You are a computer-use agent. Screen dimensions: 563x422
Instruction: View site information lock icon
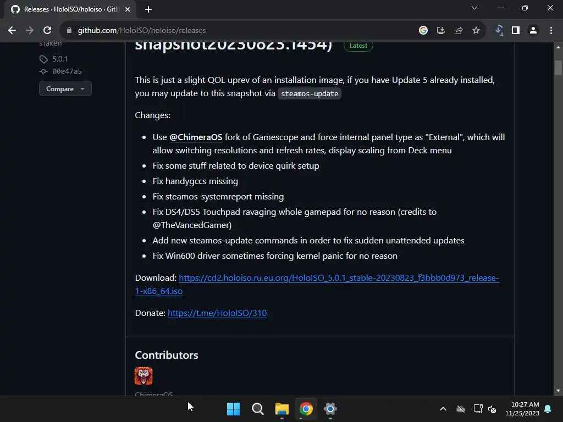69,31
